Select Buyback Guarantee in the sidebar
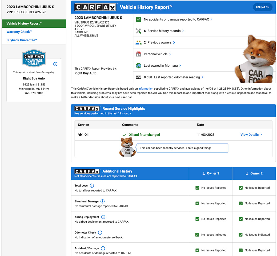The height and width of the screenshot is (256, 277). click(x=22, y=40)
